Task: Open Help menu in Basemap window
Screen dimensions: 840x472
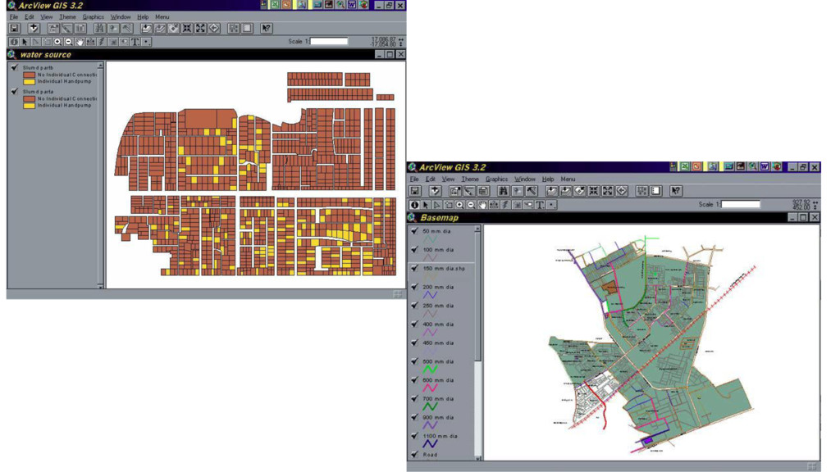Action: pos(547,179)
